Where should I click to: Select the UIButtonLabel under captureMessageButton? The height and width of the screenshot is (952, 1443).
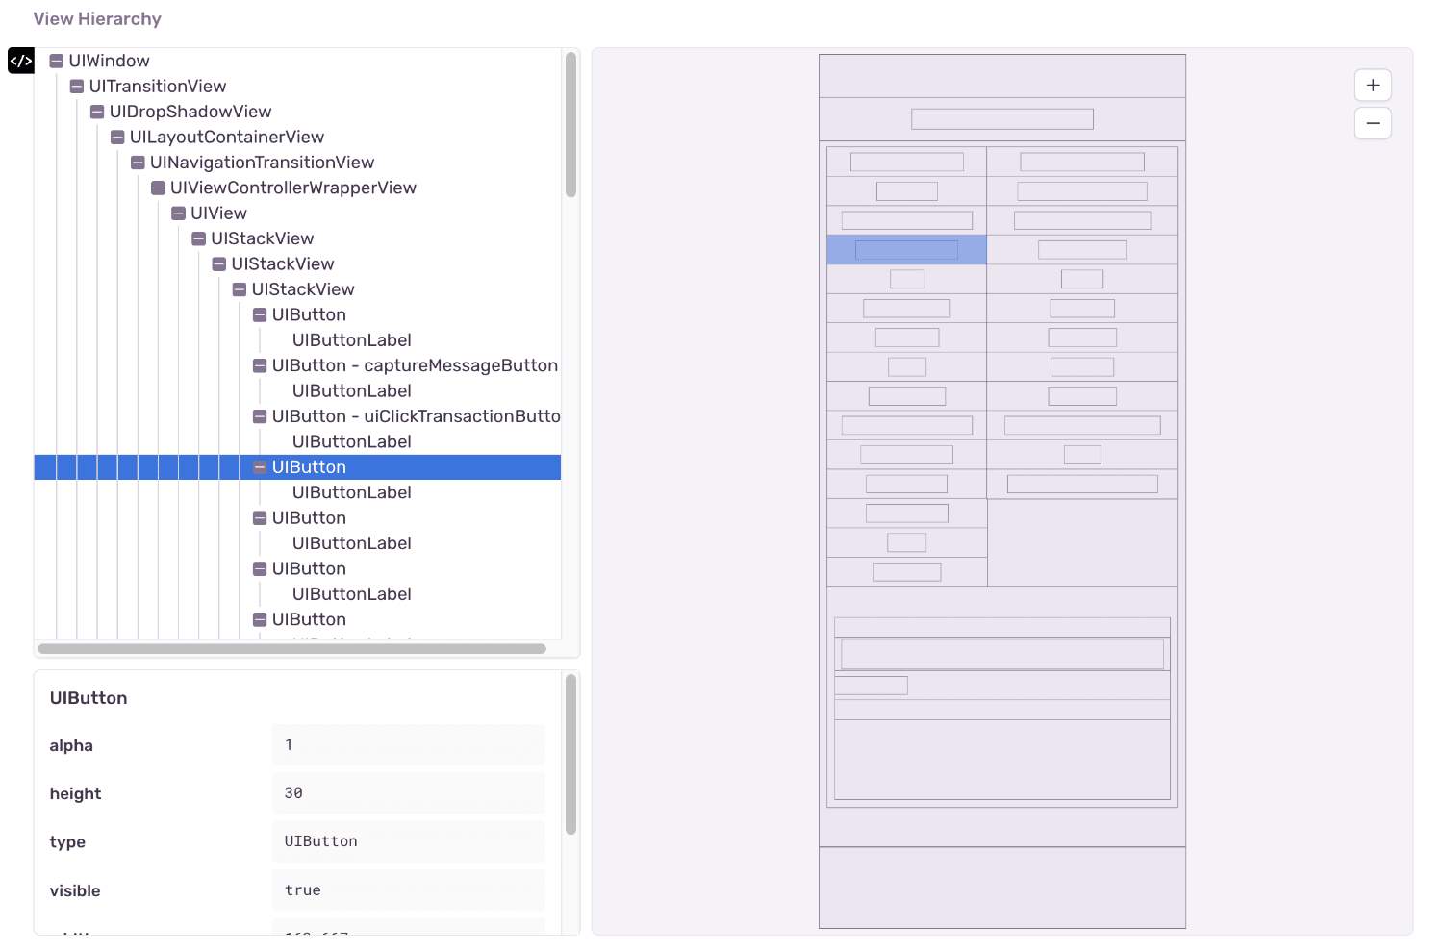(351, 390)
